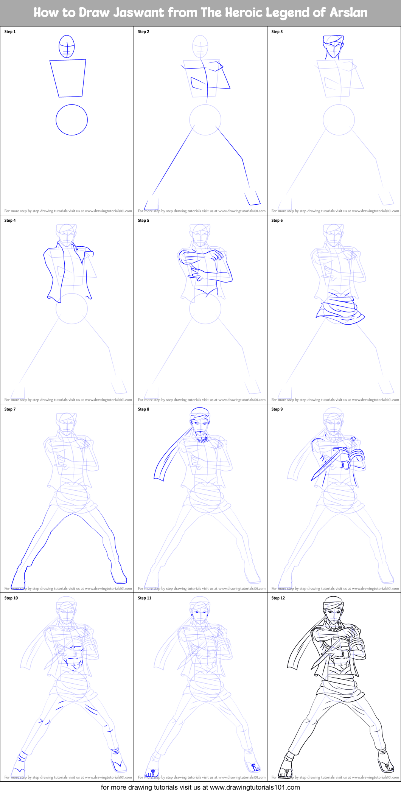Open the Step 3 head sketch drawing

point(334,121)
